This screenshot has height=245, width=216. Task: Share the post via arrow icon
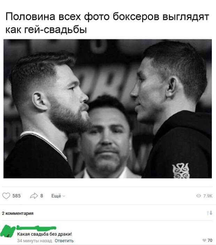[x=34, y=196]
